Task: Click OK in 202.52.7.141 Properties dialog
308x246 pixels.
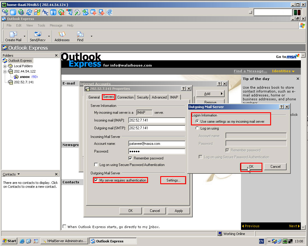Action: click(131, 211)
